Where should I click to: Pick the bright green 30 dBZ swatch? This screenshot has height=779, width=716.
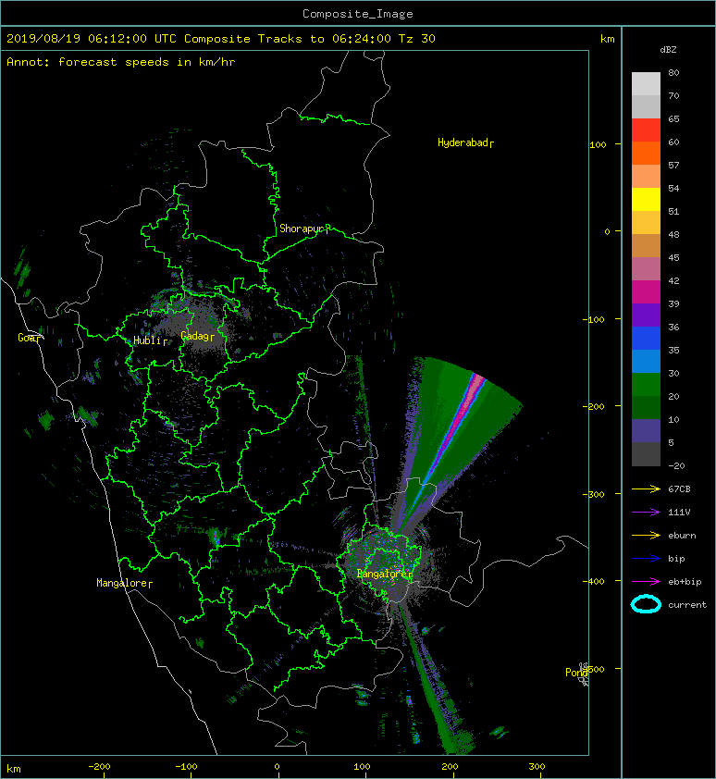pos(646,384)
